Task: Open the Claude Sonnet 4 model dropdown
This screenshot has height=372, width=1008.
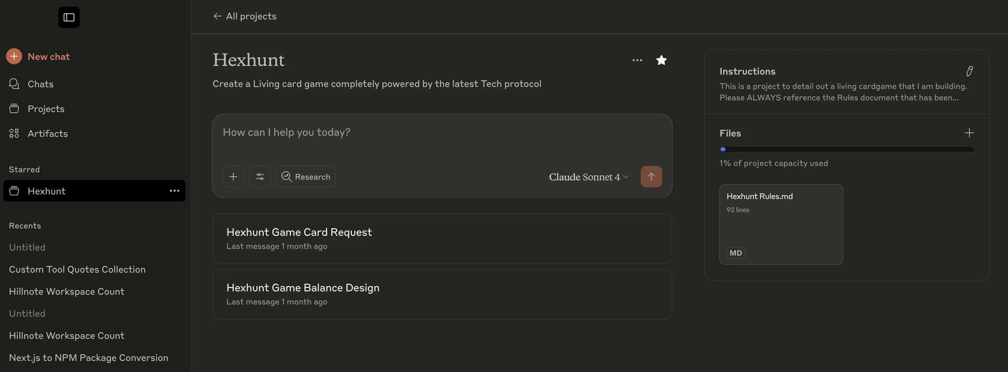Action: point(588,177)
